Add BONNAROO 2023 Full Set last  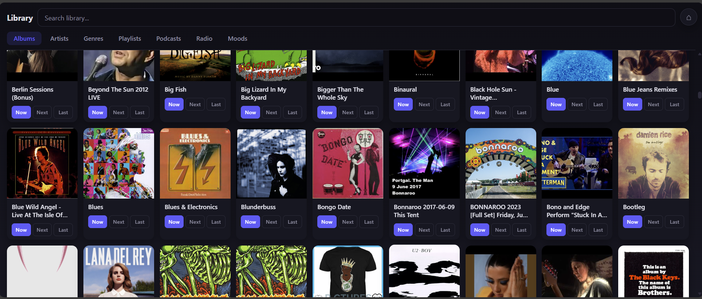tap(521, 230)
